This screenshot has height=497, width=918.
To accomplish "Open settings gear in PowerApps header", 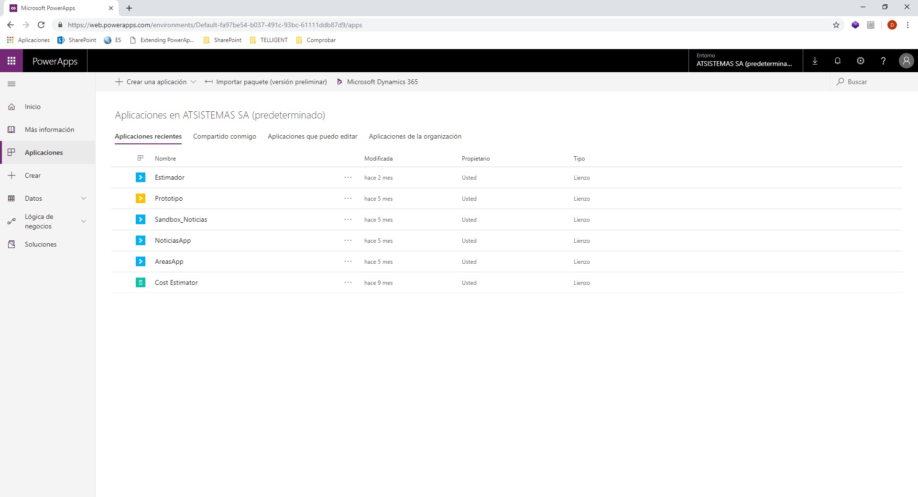I will (x=861, y=61).
